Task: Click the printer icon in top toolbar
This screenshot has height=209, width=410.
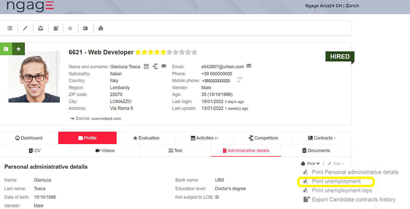Action: point(101,28)
